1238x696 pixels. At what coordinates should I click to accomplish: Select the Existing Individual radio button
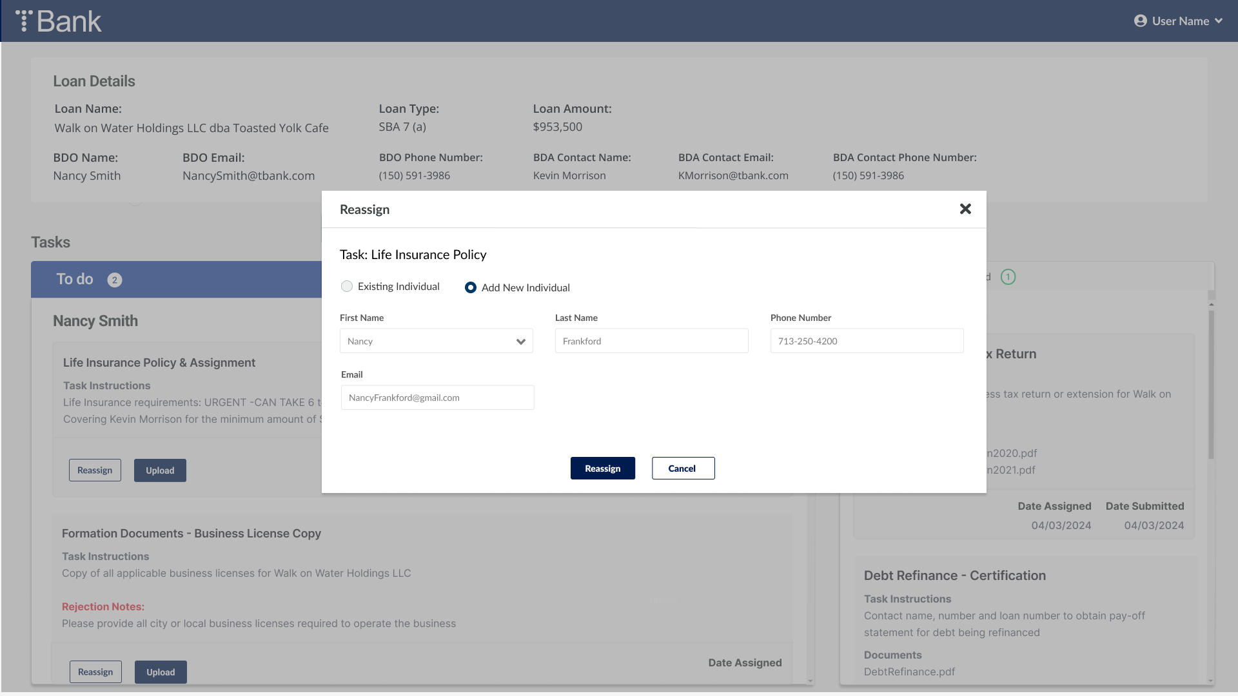coord(347,286)
